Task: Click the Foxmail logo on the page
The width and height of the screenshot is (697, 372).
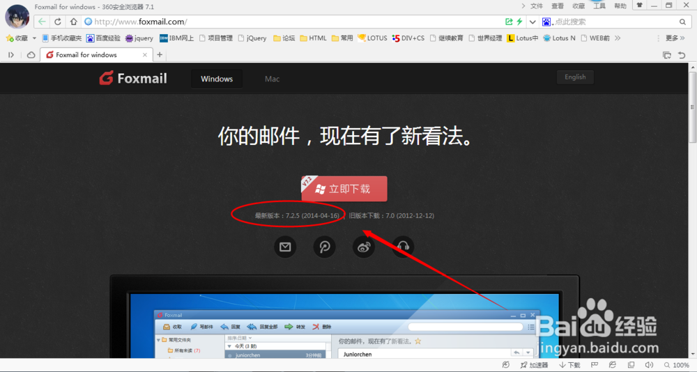Action: coord(133,78)
